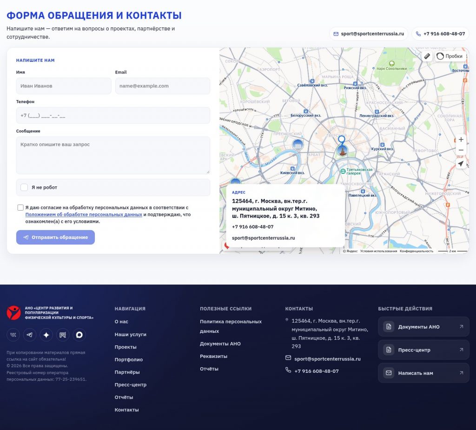Go to "Наши услуги" in footer navigation
The width and height of the screenshot is (476, 430).
[131, 334]
